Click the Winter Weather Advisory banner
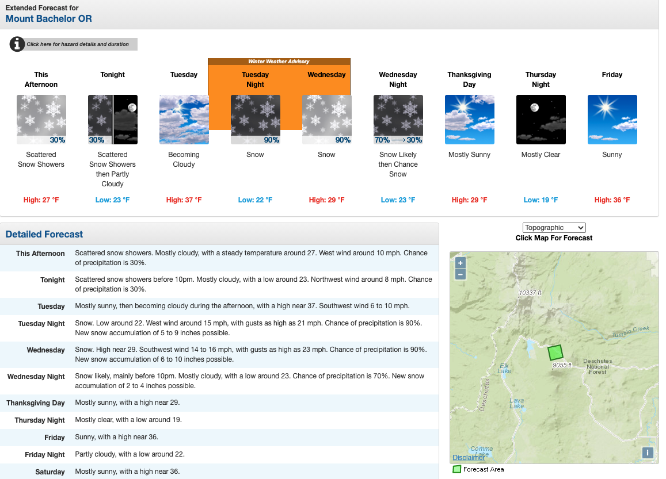Screen dimensions: 666x479 (x=279, y=62)
